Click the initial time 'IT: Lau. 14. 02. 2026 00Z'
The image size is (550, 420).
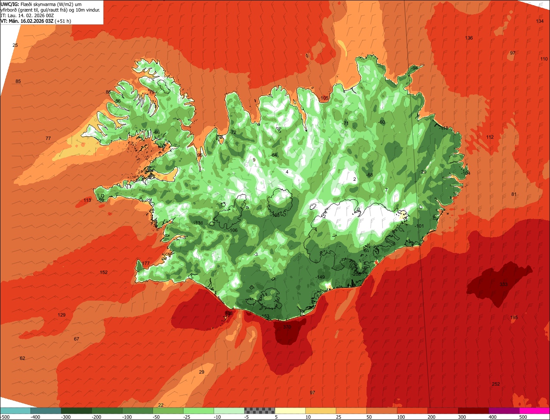pos(27,15)
